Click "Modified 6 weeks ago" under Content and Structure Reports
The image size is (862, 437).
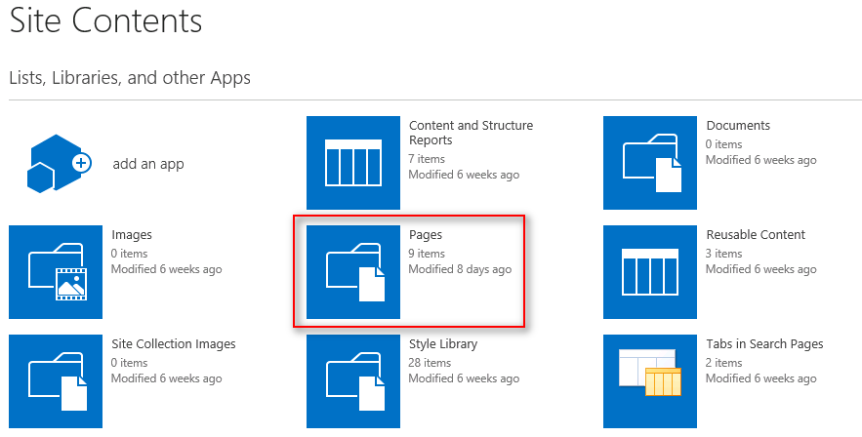tap(464, 176)
